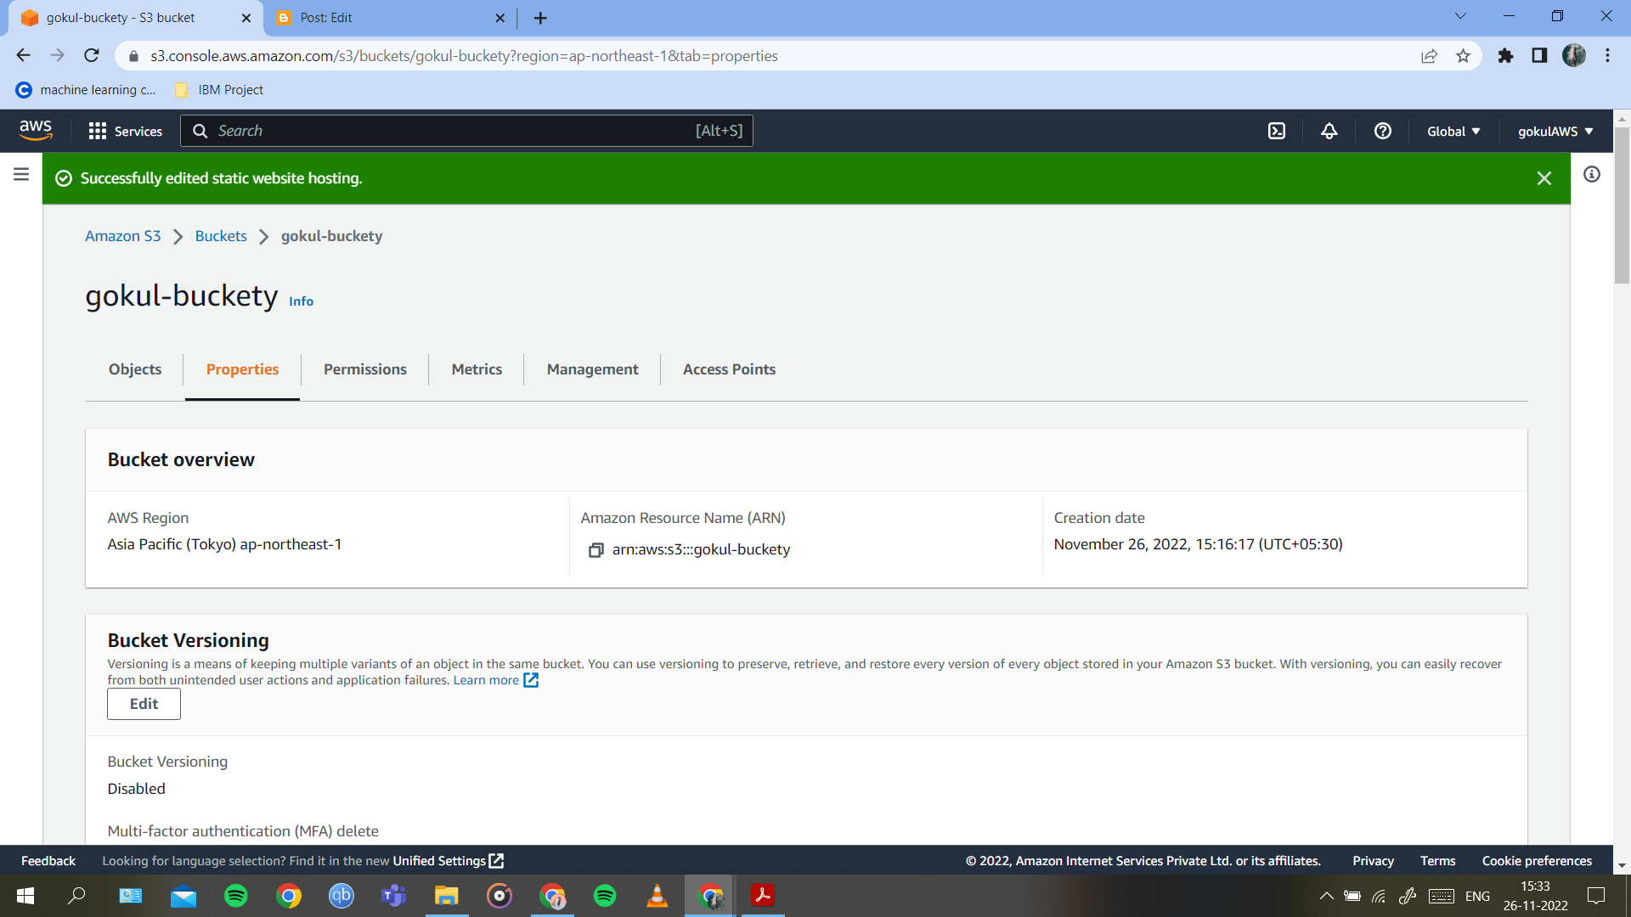Open the Management tab
1631x917 pixels.
593,369
